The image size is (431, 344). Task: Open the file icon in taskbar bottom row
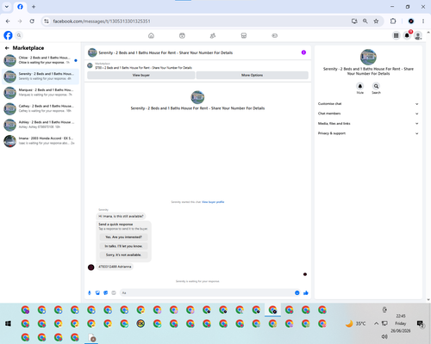click(x=92, y=338)
